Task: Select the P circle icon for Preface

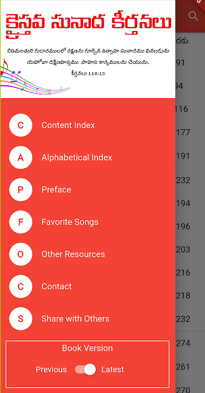Action: click(21, 190)
